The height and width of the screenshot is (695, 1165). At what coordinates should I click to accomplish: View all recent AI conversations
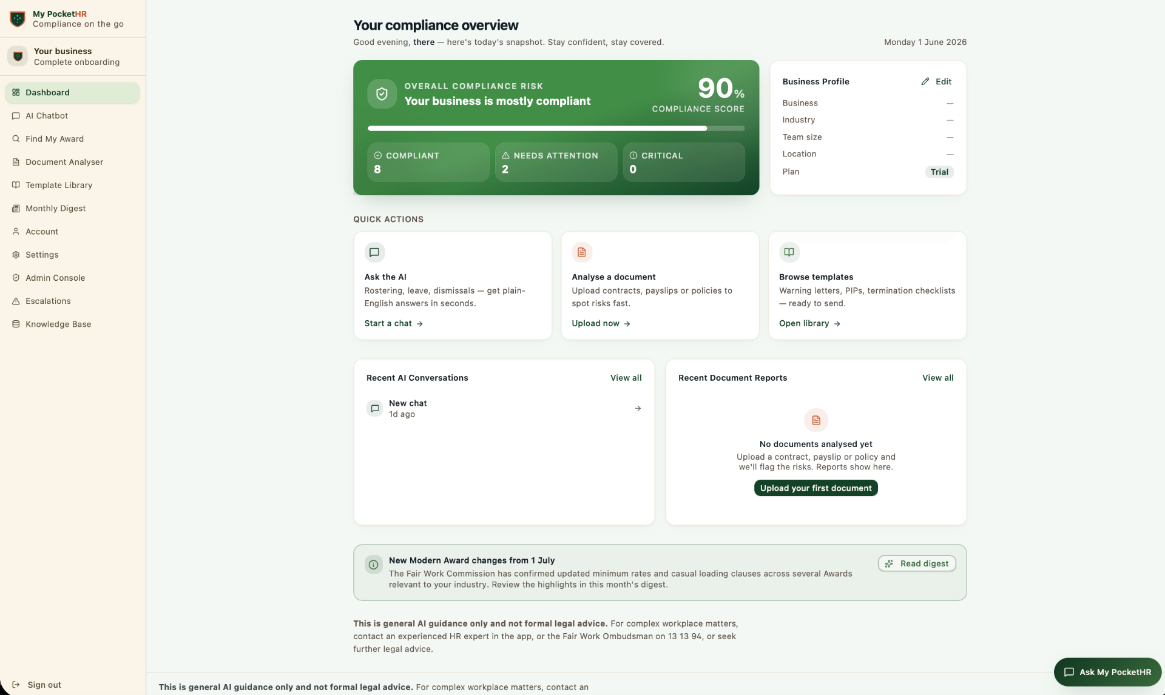coord(626,378)
